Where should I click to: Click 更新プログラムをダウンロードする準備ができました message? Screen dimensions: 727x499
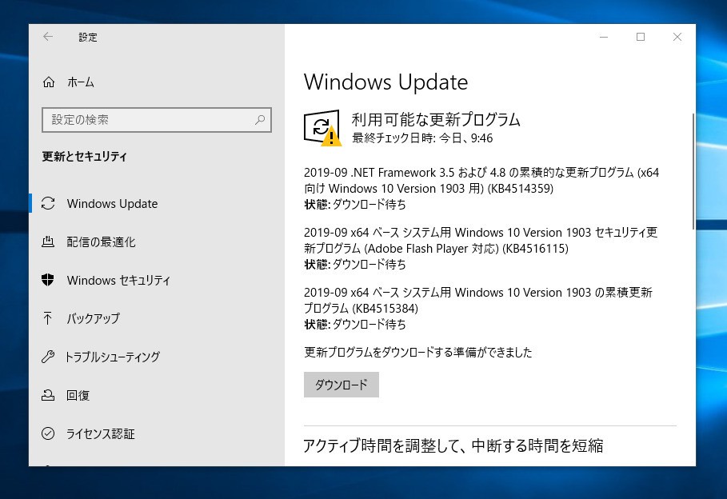coord(417,352)
